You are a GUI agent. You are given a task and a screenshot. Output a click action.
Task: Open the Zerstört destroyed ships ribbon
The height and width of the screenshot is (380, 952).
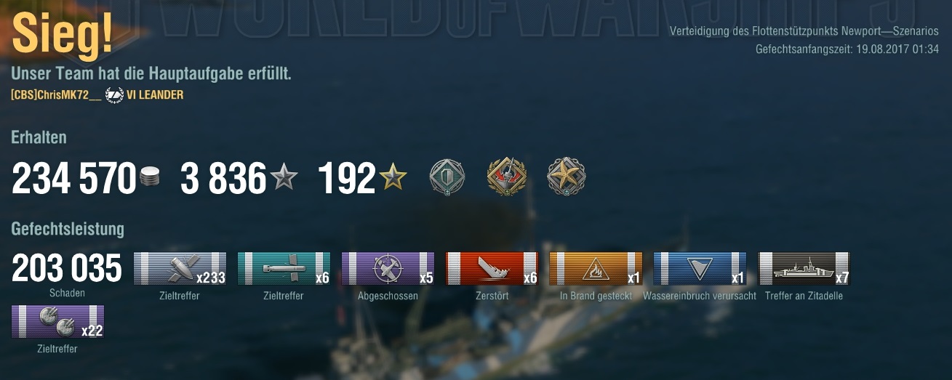492,269
